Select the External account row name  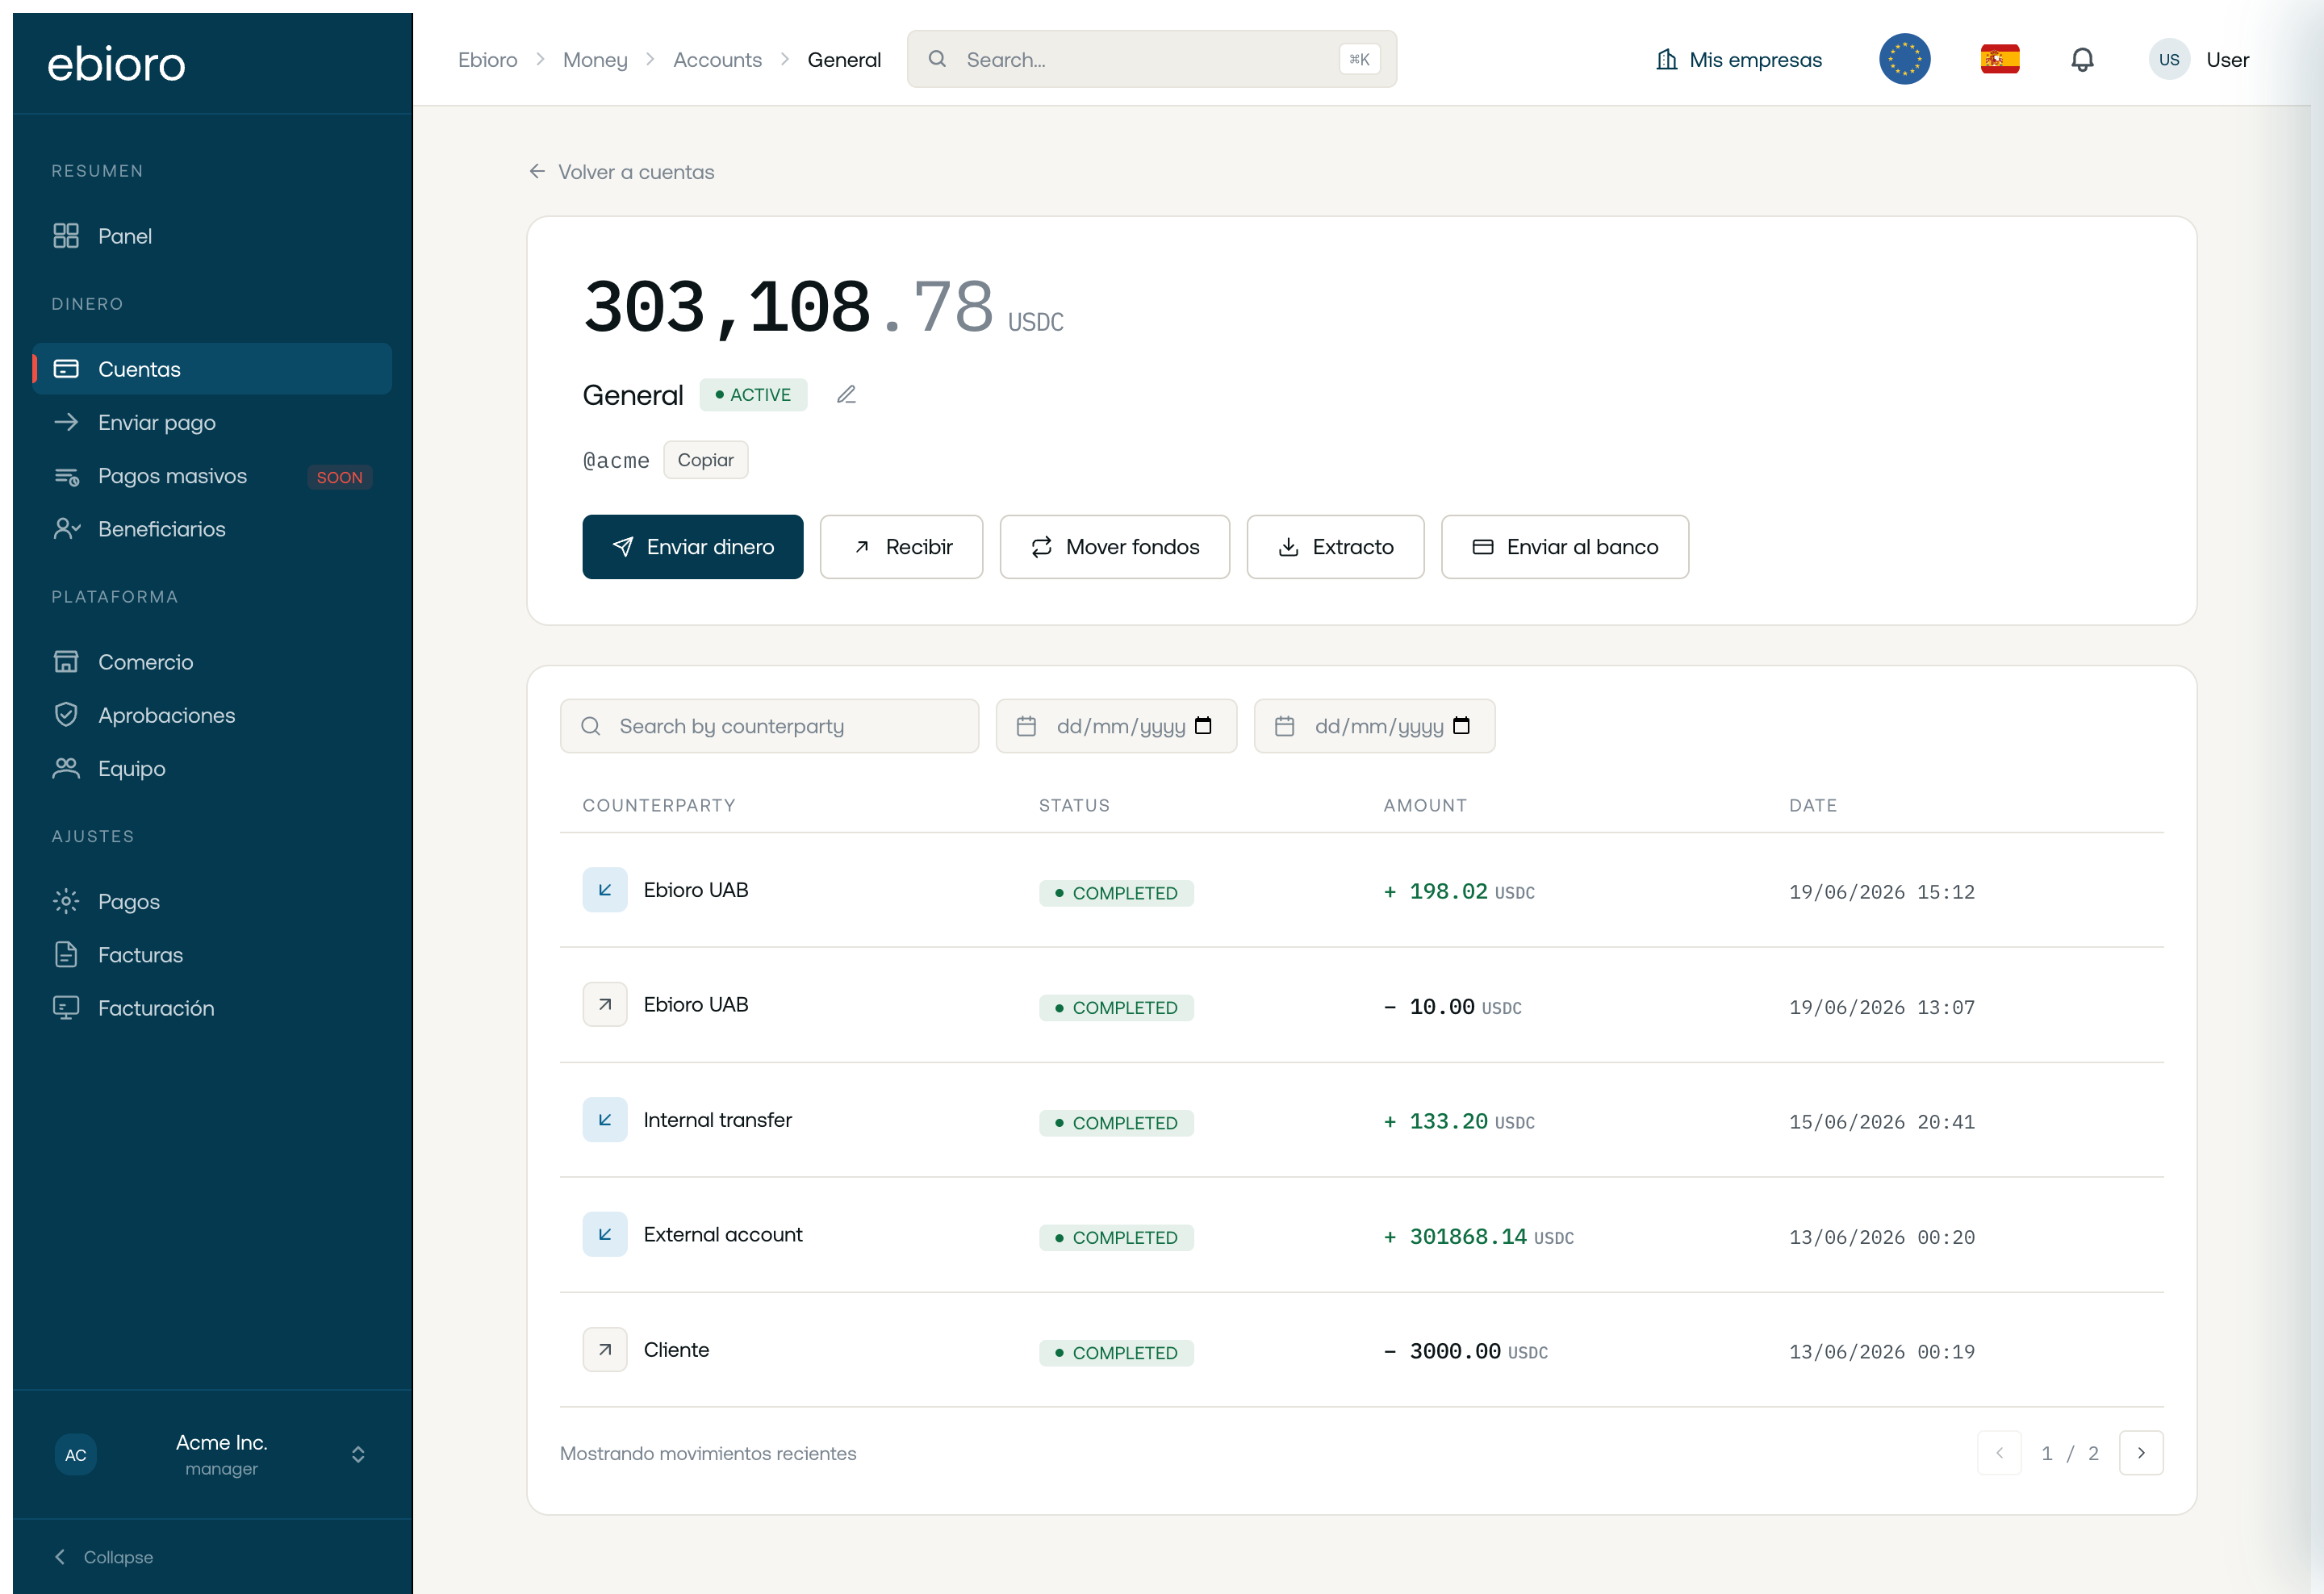723,1234
